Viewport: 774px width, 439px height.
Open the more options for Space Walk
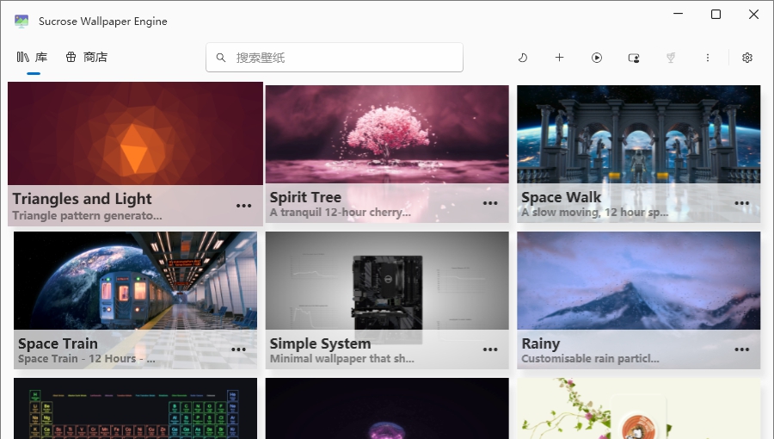point(741,203)
